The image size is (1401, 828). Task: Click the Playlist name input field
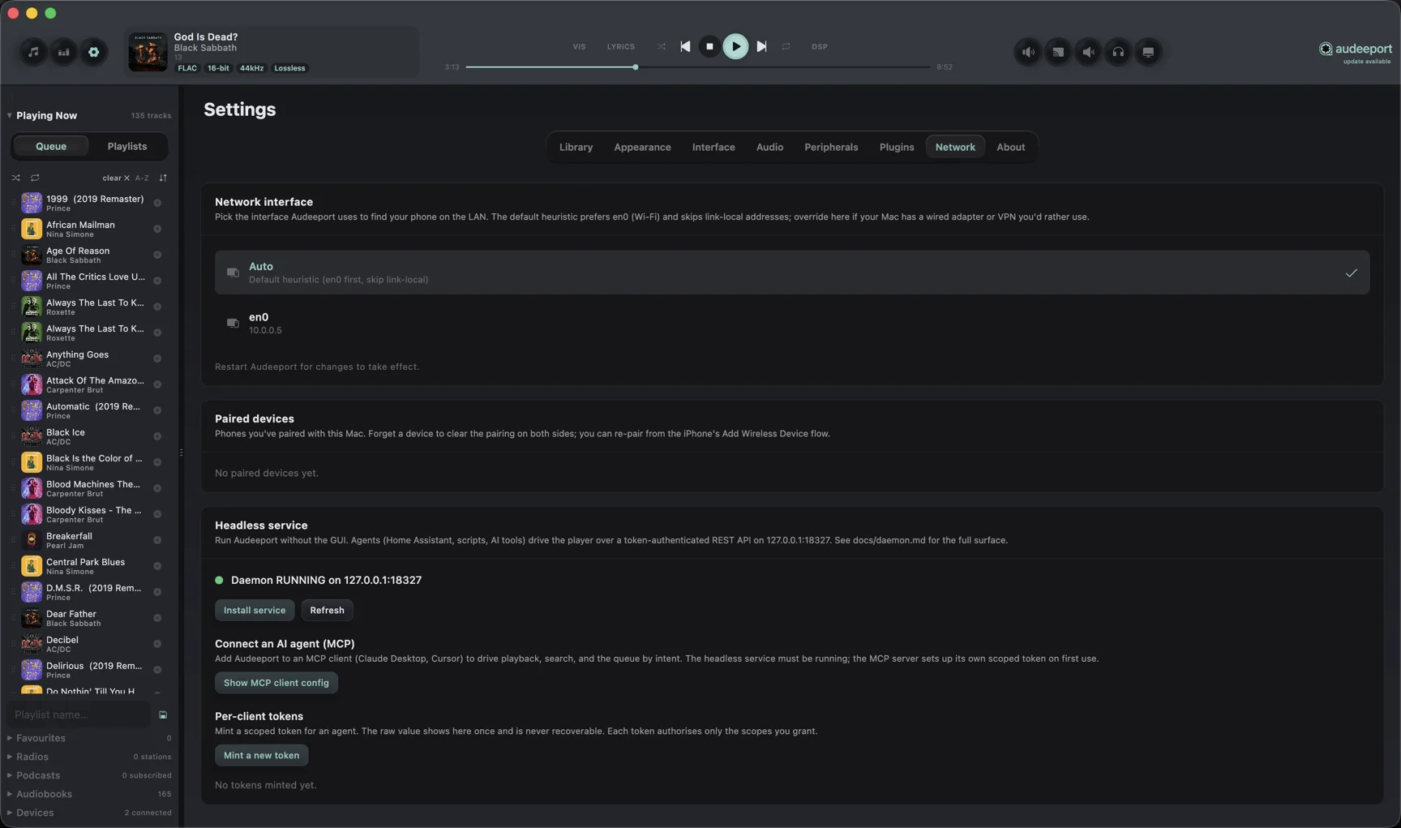click(x=79, y=714)
